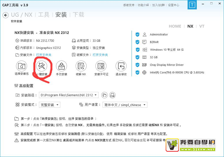Screen dimensions: 224x157
Task: Click 打开文件夹 link next to 破解文件
Action: pos(100,55)
